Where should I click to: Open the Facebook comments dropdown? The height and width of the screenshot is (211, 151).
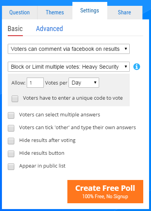(x=69, y=49)
